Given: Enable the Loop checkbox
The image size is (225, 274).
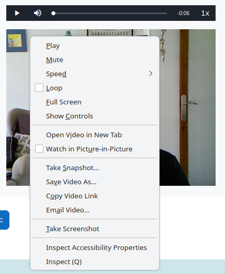Looking at the screenshot, I should click(x=39, y=88).
